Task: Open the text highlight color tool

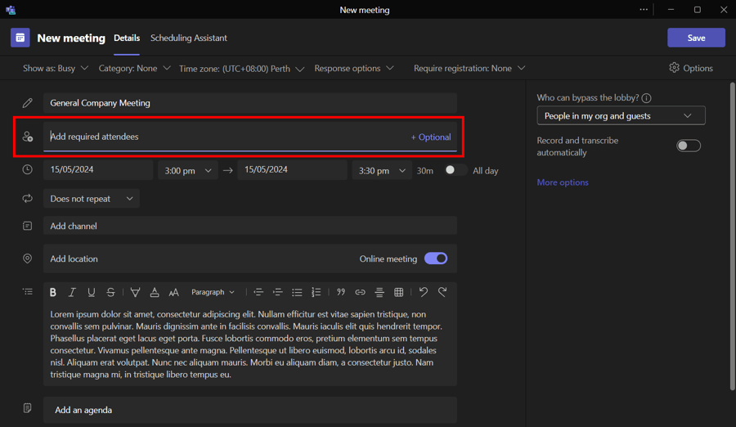Action: tap(135, 292)
